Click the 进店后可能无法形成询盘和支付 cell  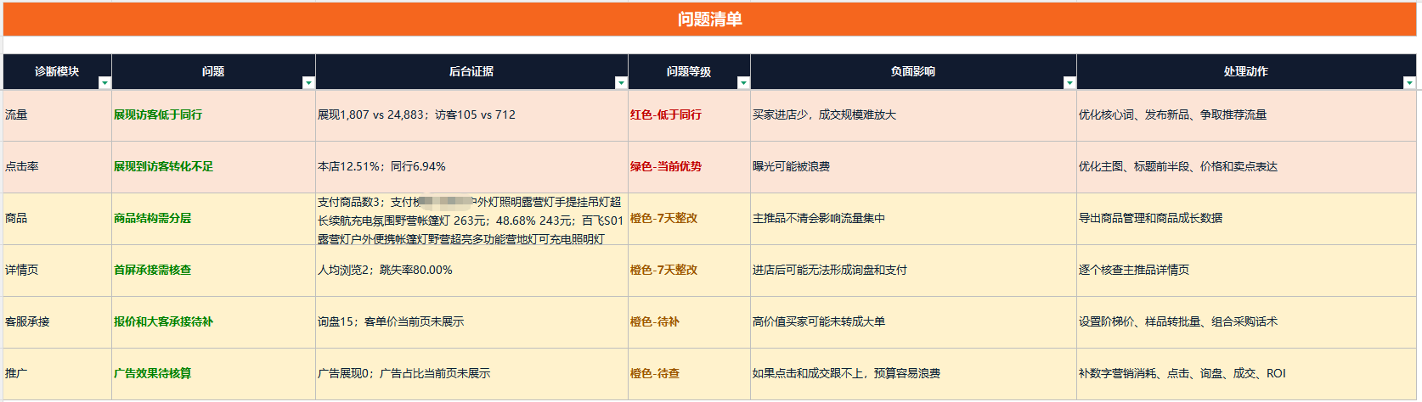[913, 271]
